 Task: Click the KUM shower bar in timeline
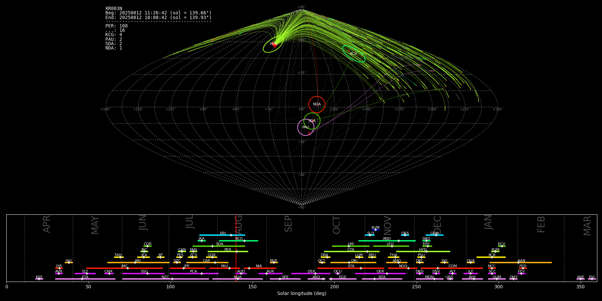pyautogui.click(x=376, y=230)
